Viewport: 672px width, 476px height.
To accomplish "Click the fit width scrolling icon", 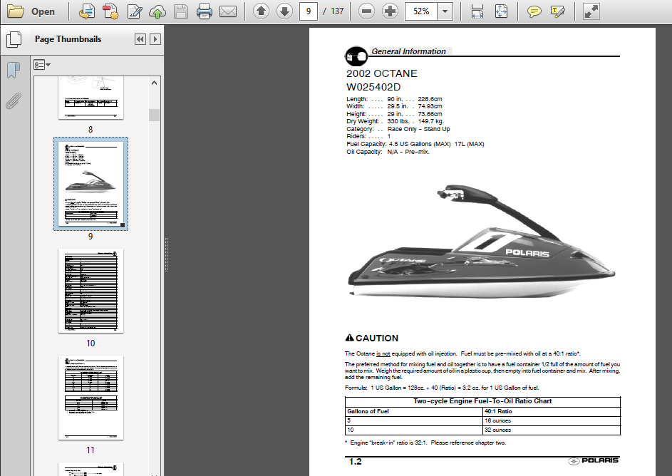I will click(477, 11).
